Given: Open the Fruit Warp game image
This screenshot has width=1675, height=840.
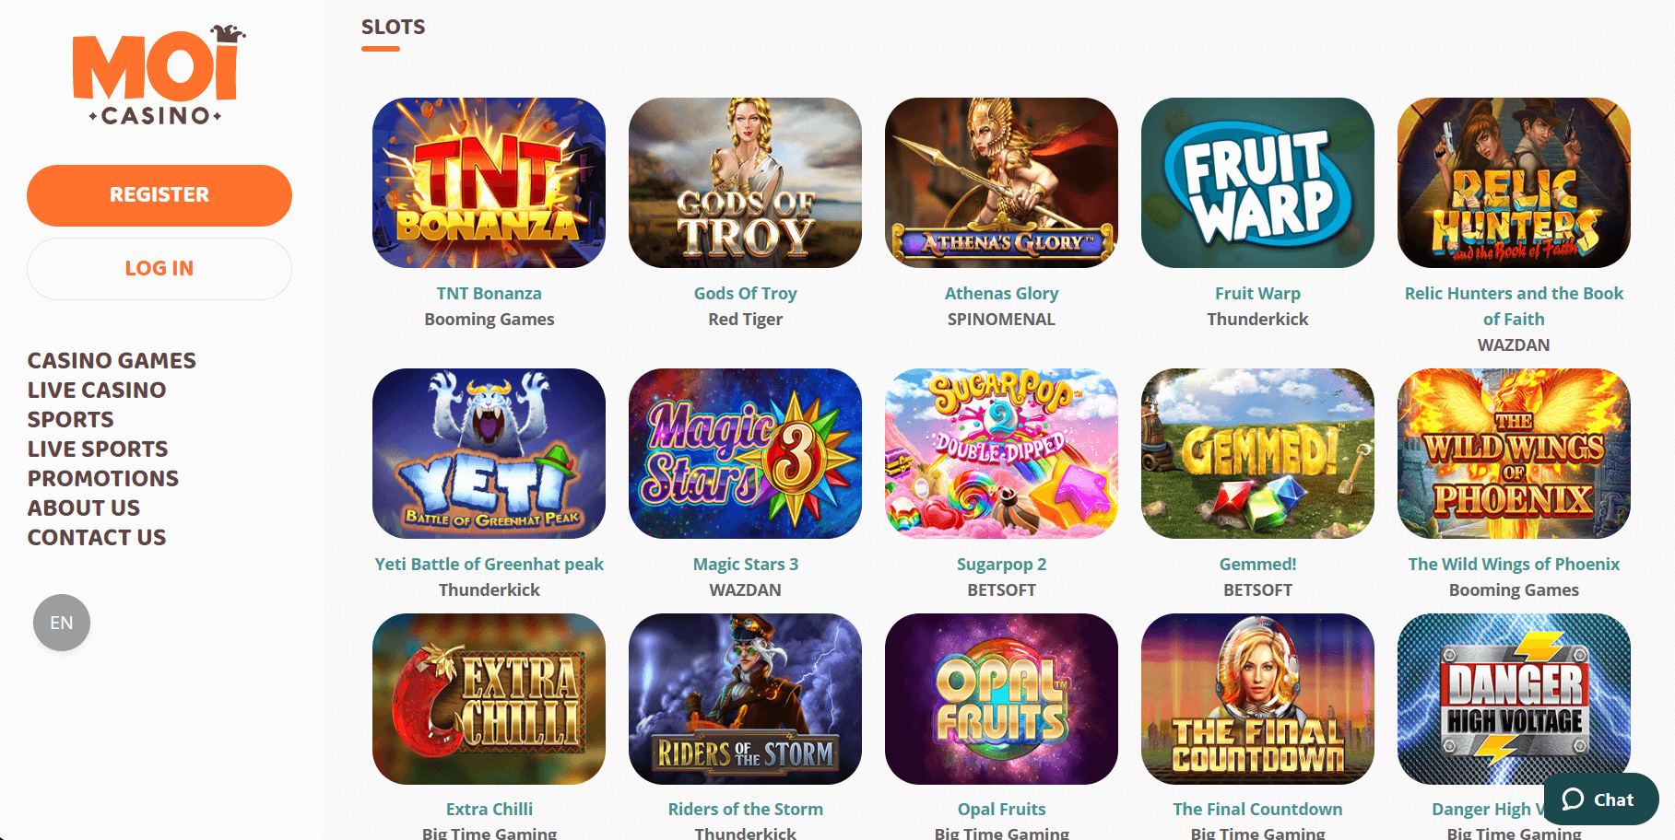Looking at the screenshot, I should (1257, 182).
